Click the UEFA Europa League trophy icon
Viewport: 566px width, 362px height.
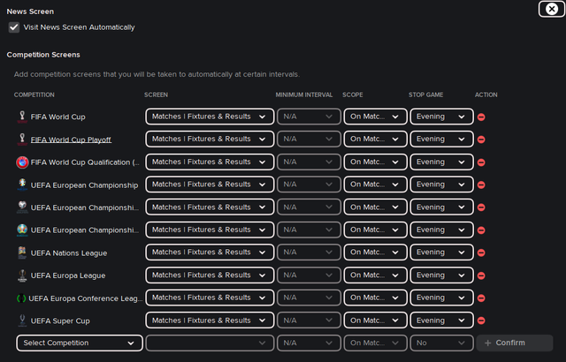(x=22, y=275)
